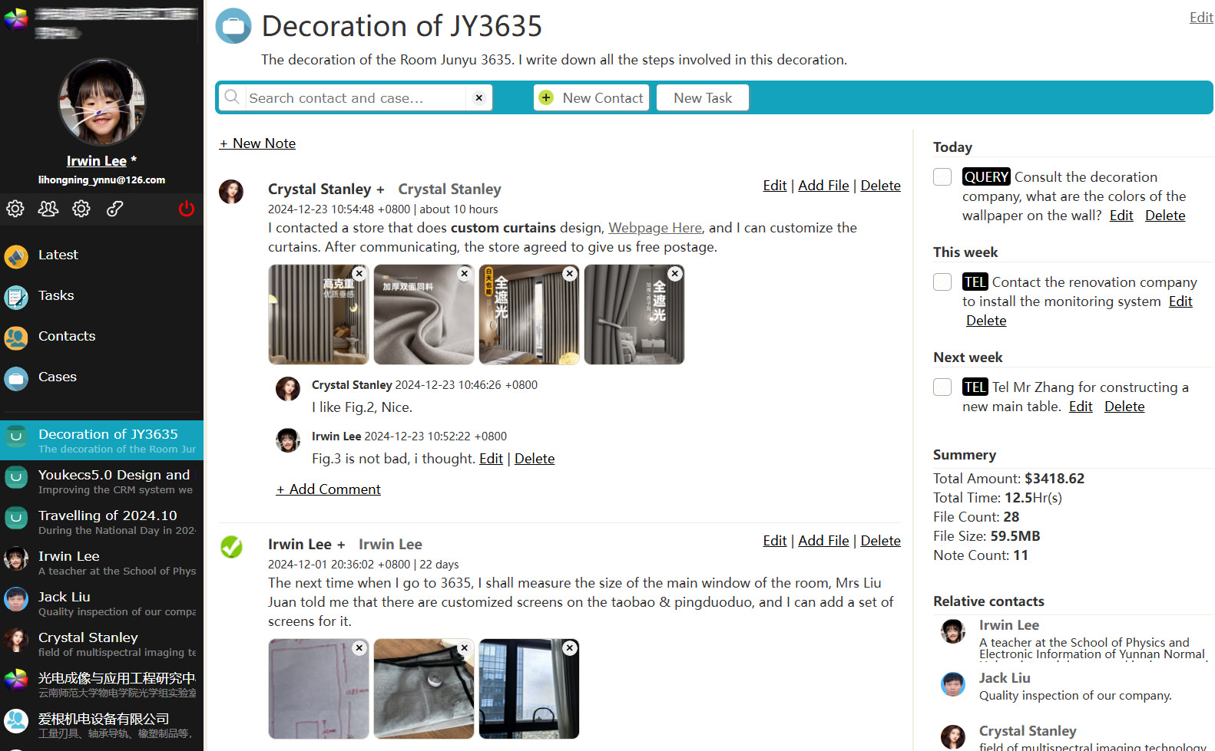1215x751 pixels.
Task: Click the magnifier search icon
Action: click(x=232, y=97)
